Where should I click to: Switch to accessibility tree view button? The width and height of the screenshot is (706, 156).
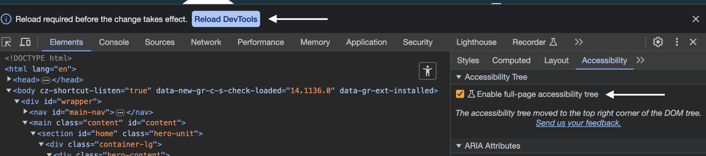click(427, 71)
